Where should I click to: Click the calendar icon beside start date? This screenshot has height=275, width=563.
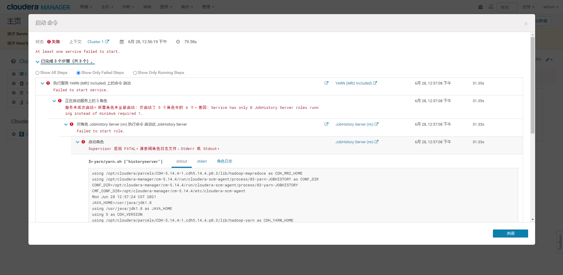point(122,42)
